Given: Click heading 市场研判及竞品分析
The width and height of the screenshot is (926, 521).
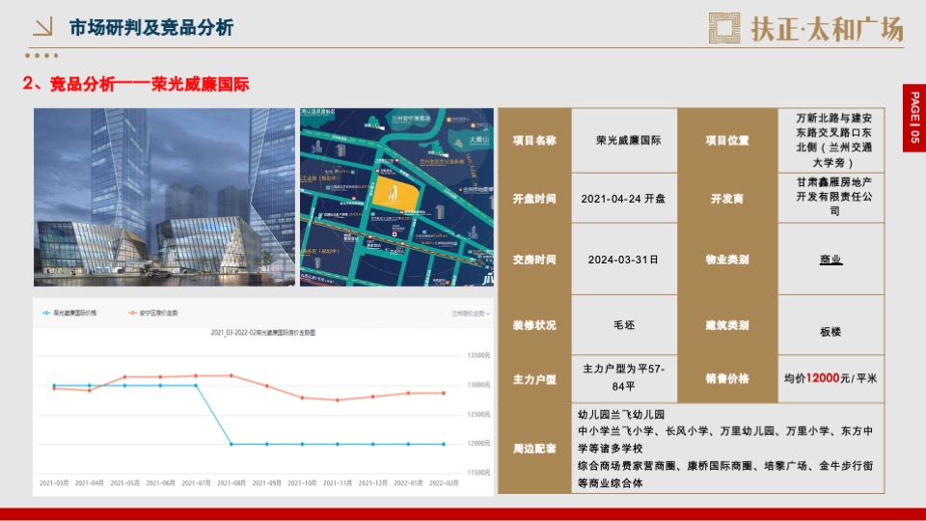Looking at the screenshot, I should [151, 27].
